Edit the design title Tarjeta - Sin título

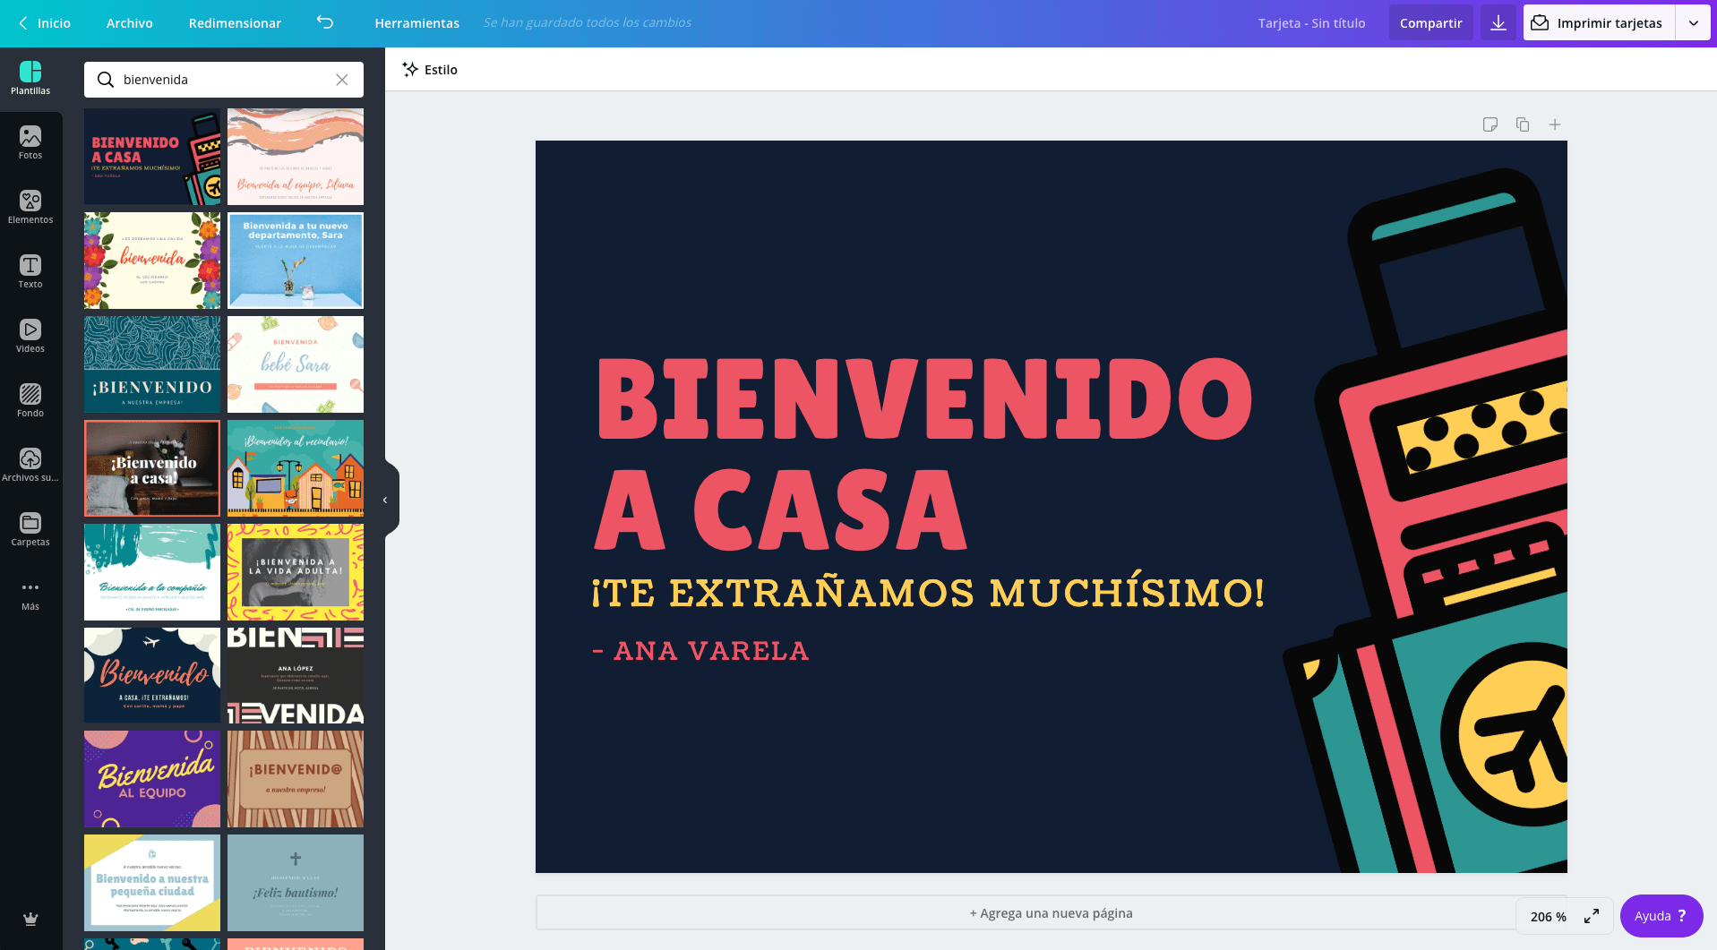click(x=1311, y=23)
